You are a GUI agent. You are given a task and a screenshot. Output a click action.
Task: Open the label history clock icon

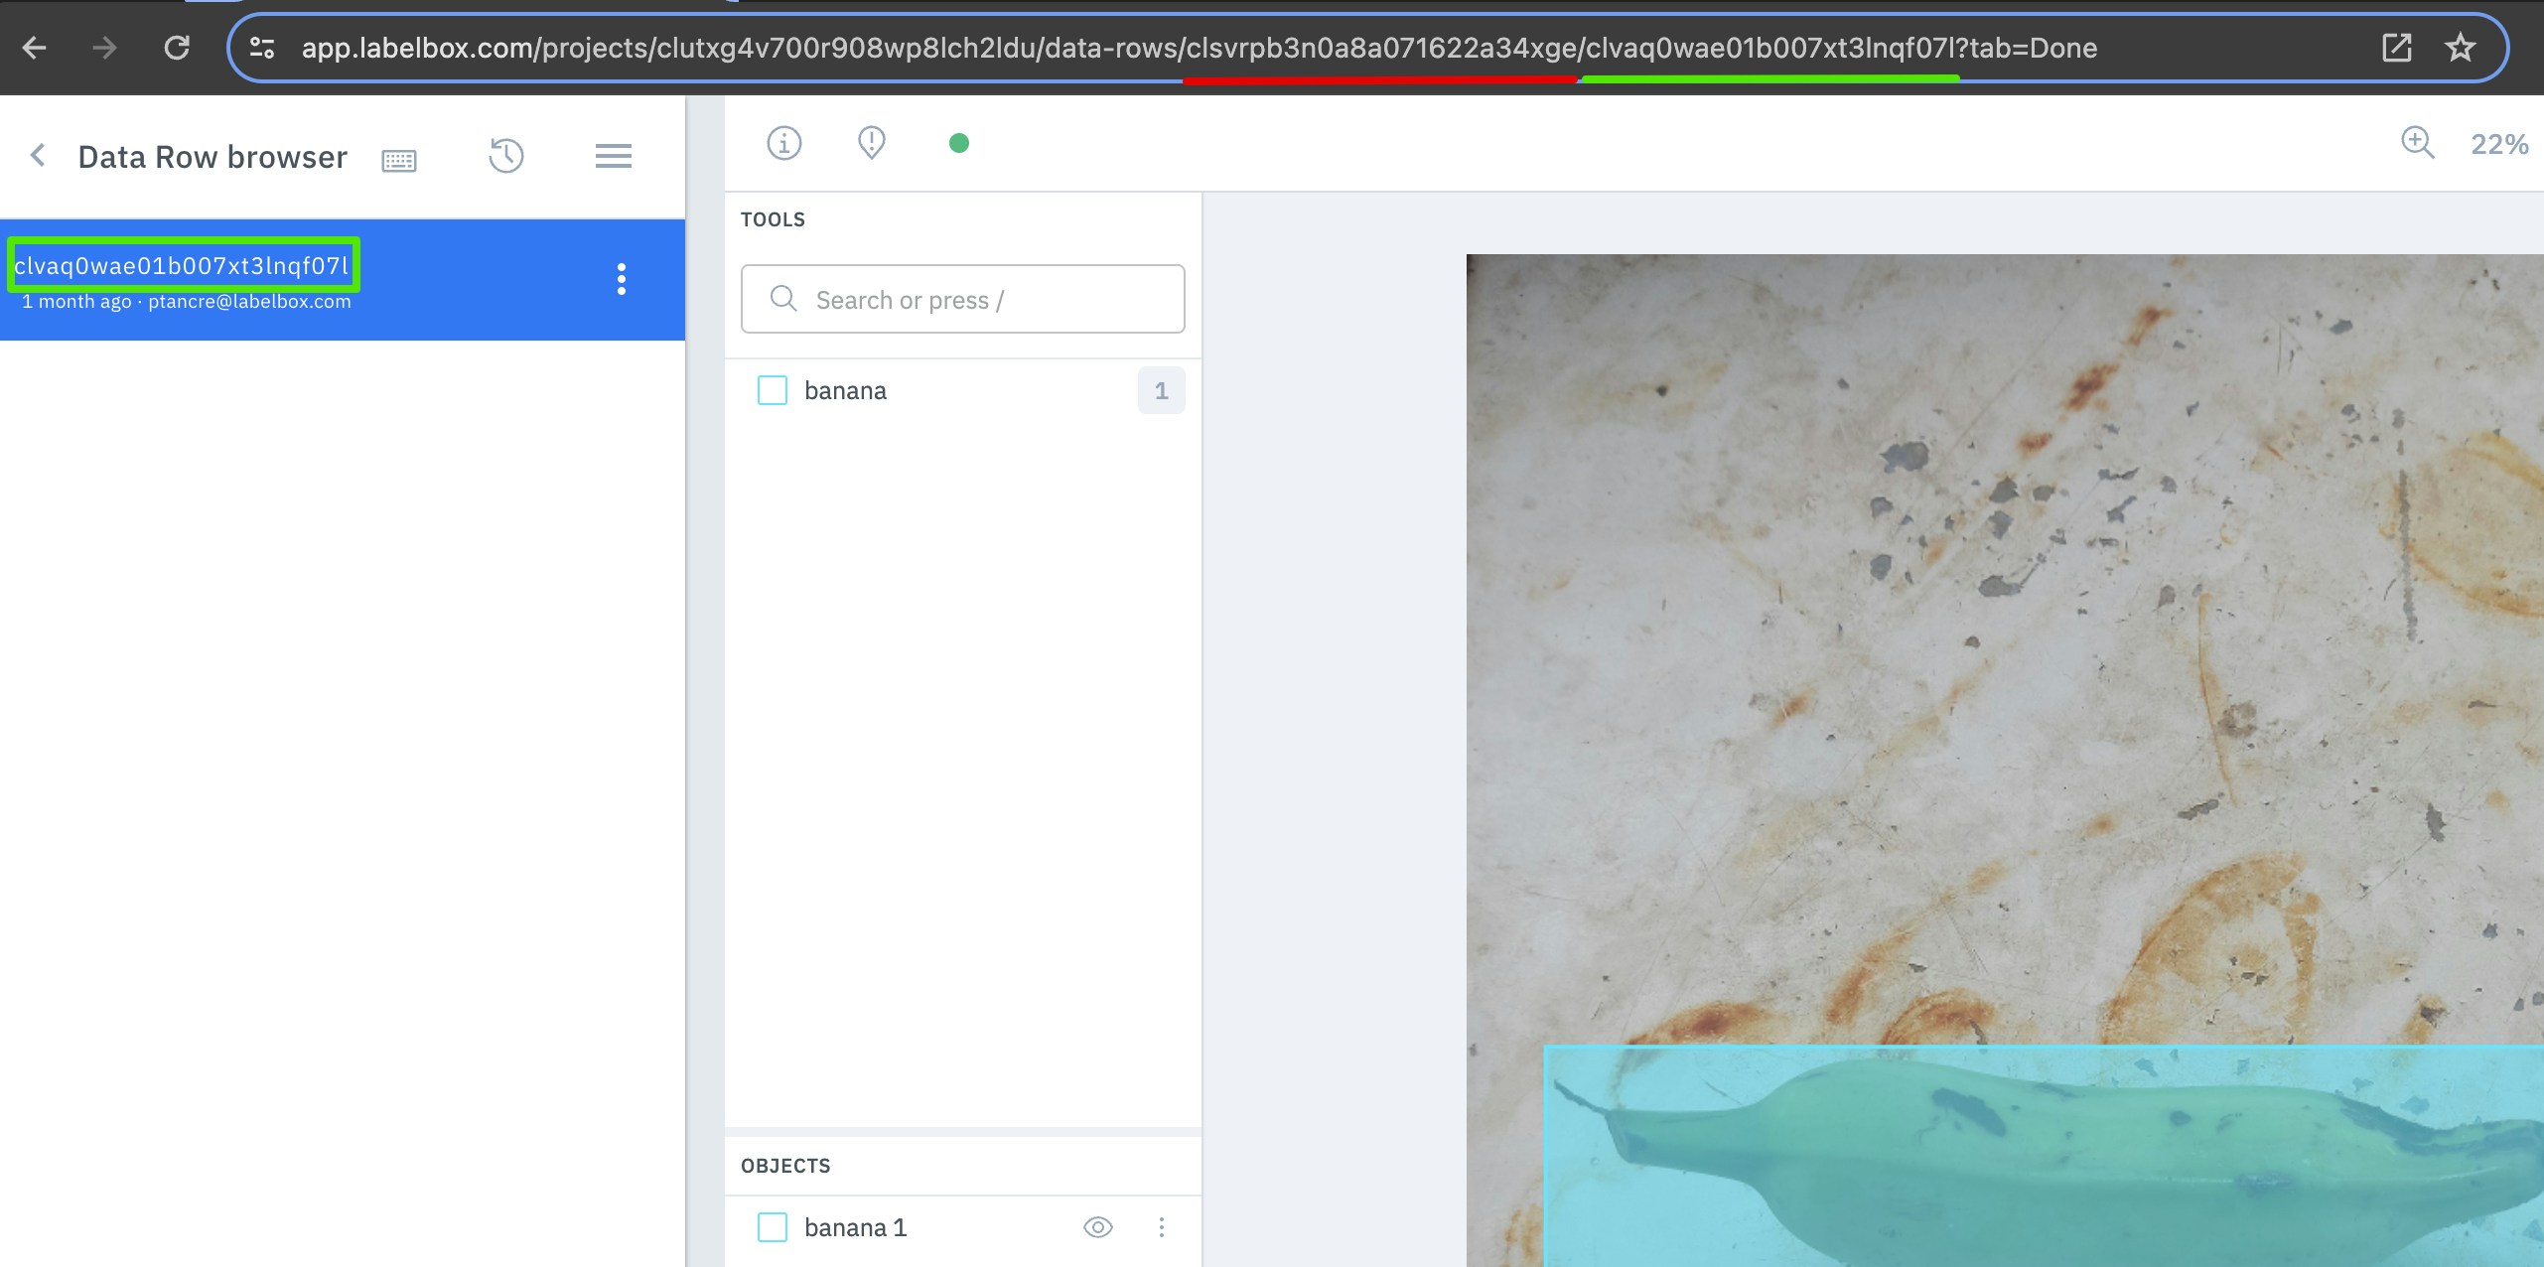[506, 156]
